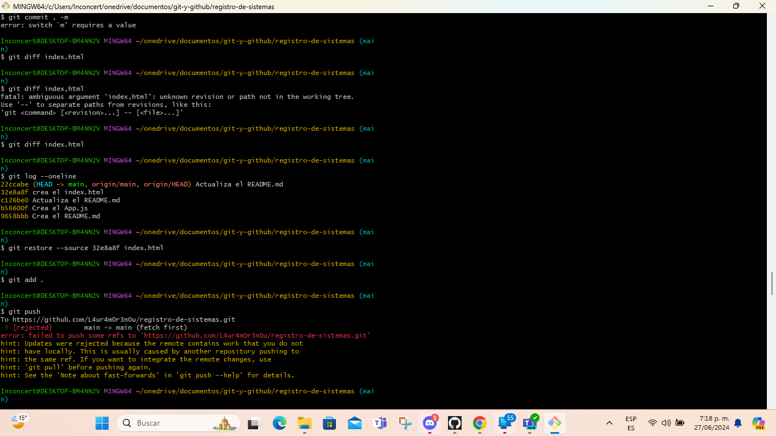Open the Wi-Fi network tray icon
The height and width of the screenshot is (436, 776).
pyautogui.click(x=653, y=423)
